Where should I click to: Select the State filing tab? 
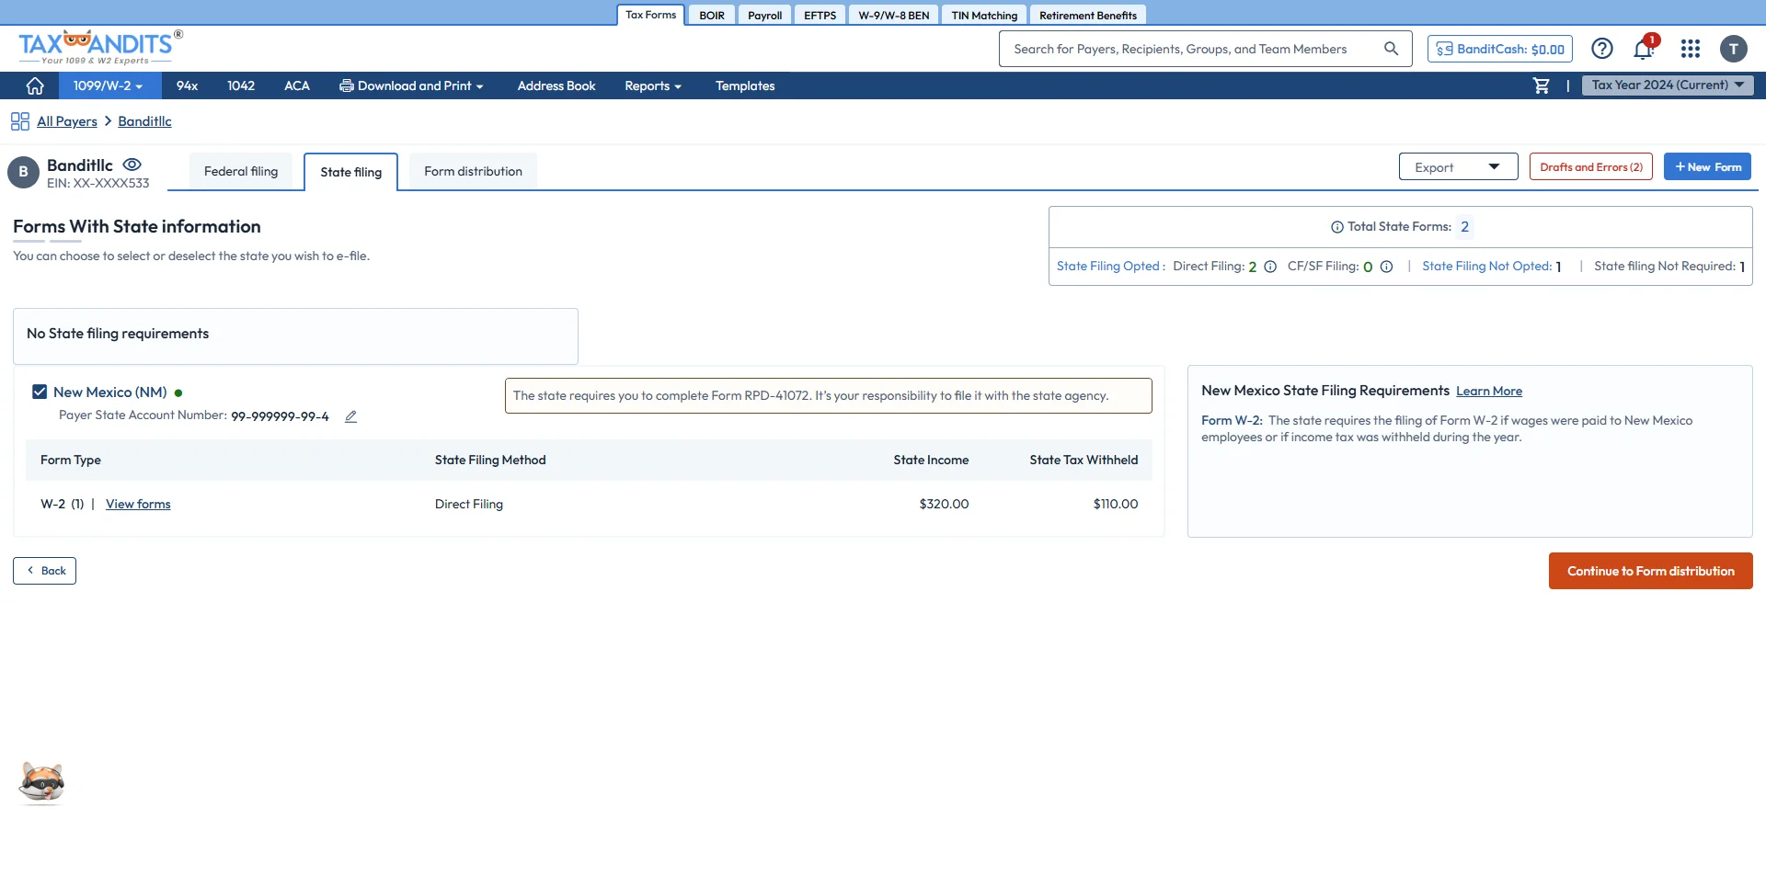[351, 172]
